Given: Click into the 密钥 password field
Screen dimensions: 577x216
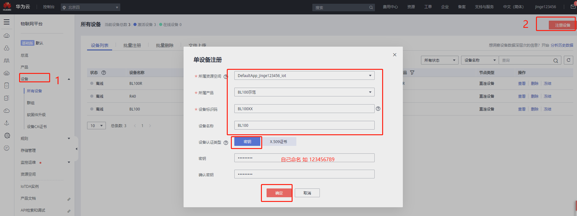Looking at the screenshot, I should (304, 158).
